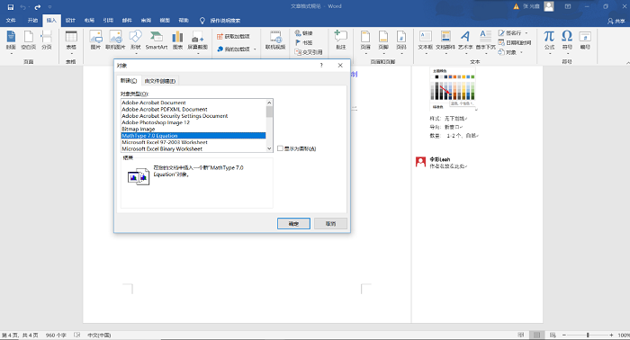
Task: Confirm the object dialog with OK button
Action: point(293,224)
